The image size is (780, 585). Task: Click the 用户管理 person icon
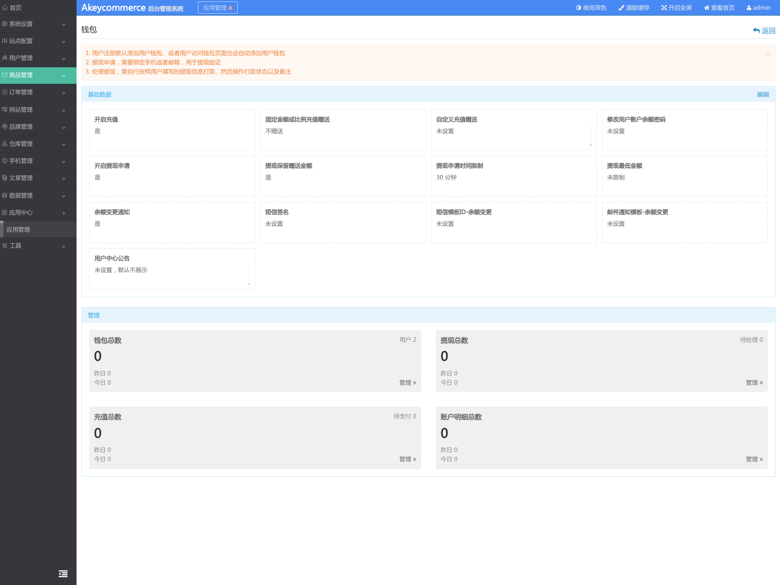pos(5,58)
